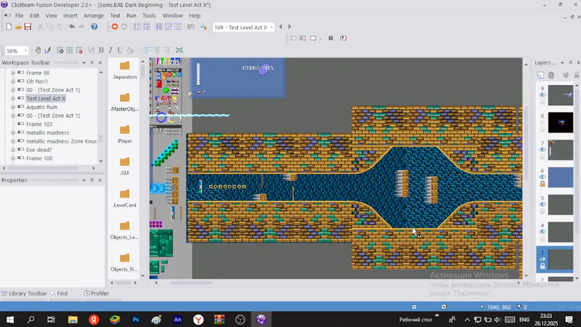Open the Storyboard Editor

click(x=137, y=26)
